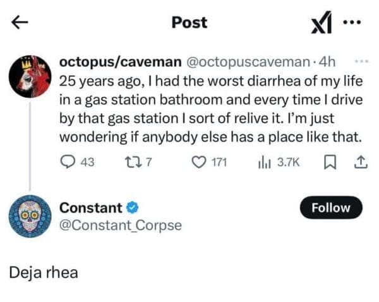The width and height of the screenshot is (379, 302).
Task: Go back with the left arrow
Action: [20, 23]
